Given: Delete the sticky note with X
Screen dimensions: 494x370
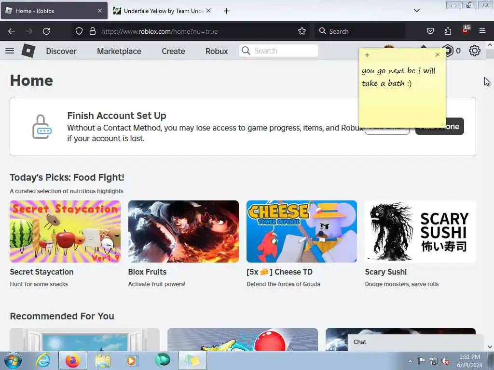Looking at the screenshot, I should (x=438, y=55).
